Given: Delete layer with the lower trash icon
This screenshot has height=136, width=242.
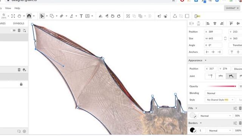Looking at the screenshot, I should coord(19,70).
